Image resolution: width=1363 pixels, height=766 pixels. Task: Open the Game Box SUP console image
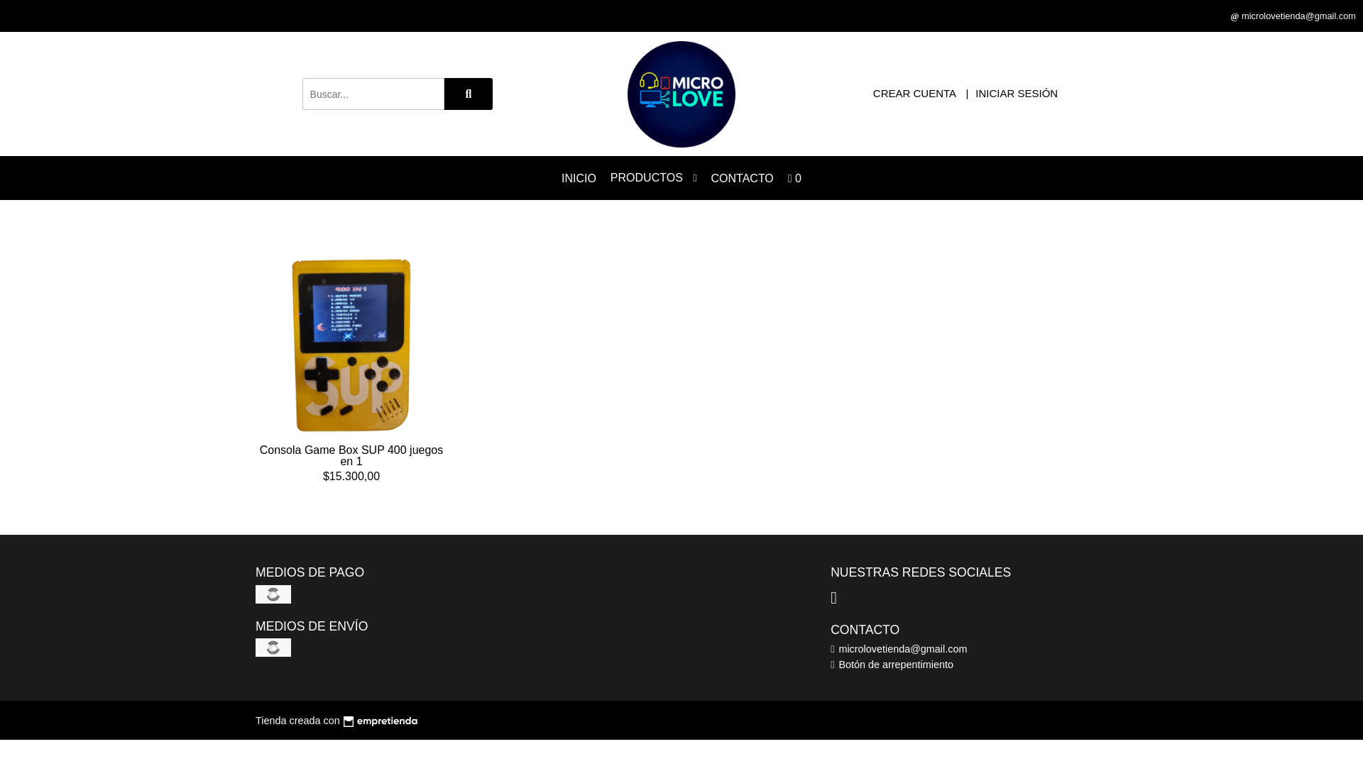click(x=351, y=345)
